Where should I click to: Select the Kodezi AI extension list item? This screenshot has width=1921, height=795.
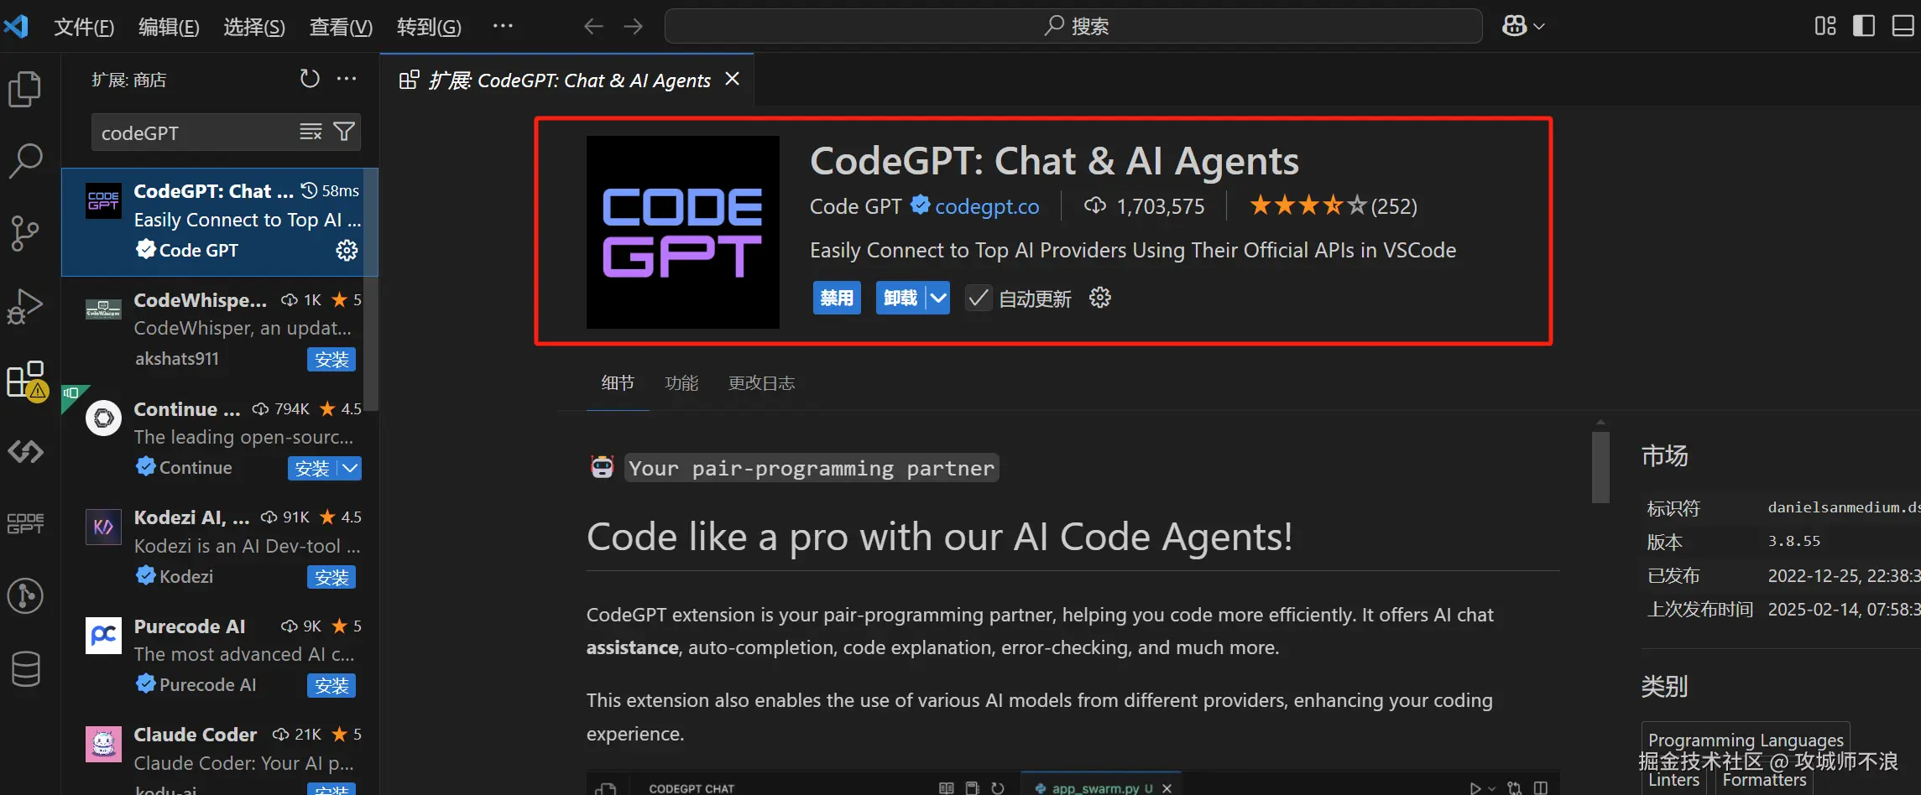point(220,548)
